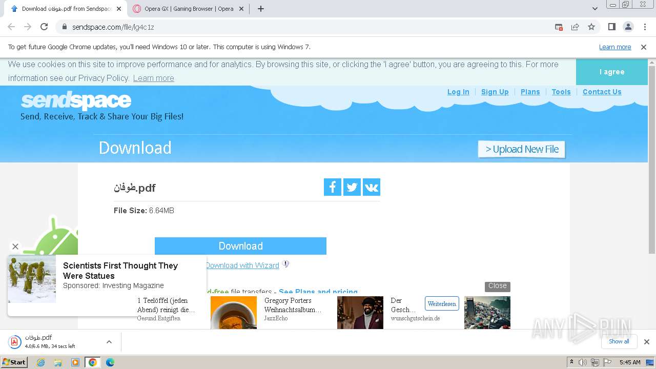Open a new browser tab
656x369 pixels.
tap(260, 9)
